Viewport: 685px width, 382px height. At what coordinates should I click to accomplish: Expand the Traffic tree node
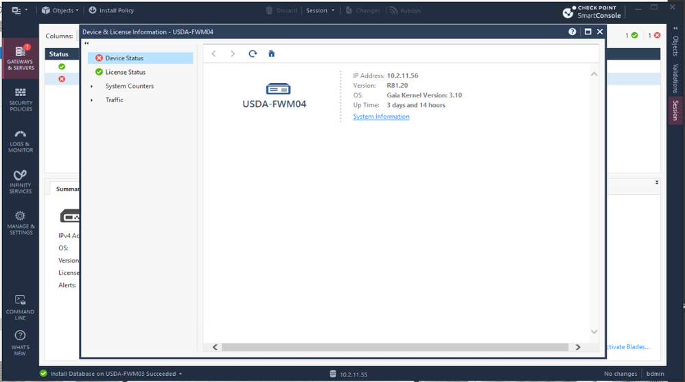tap(92, 100)
